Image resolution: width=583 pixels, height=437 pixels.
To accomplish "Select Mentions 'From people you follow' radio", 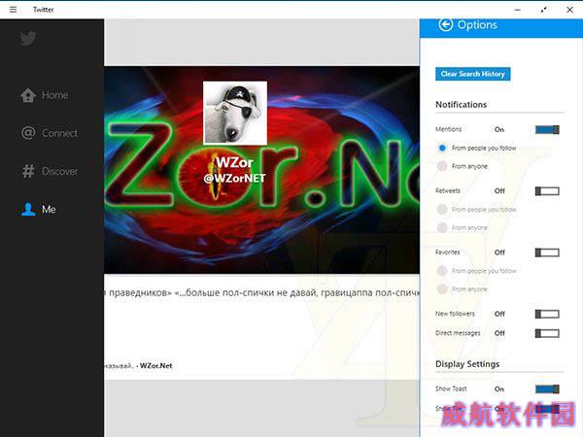I will coord(442,148).
